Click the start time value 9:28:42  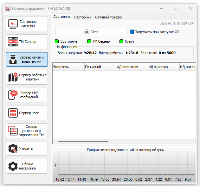90,53
